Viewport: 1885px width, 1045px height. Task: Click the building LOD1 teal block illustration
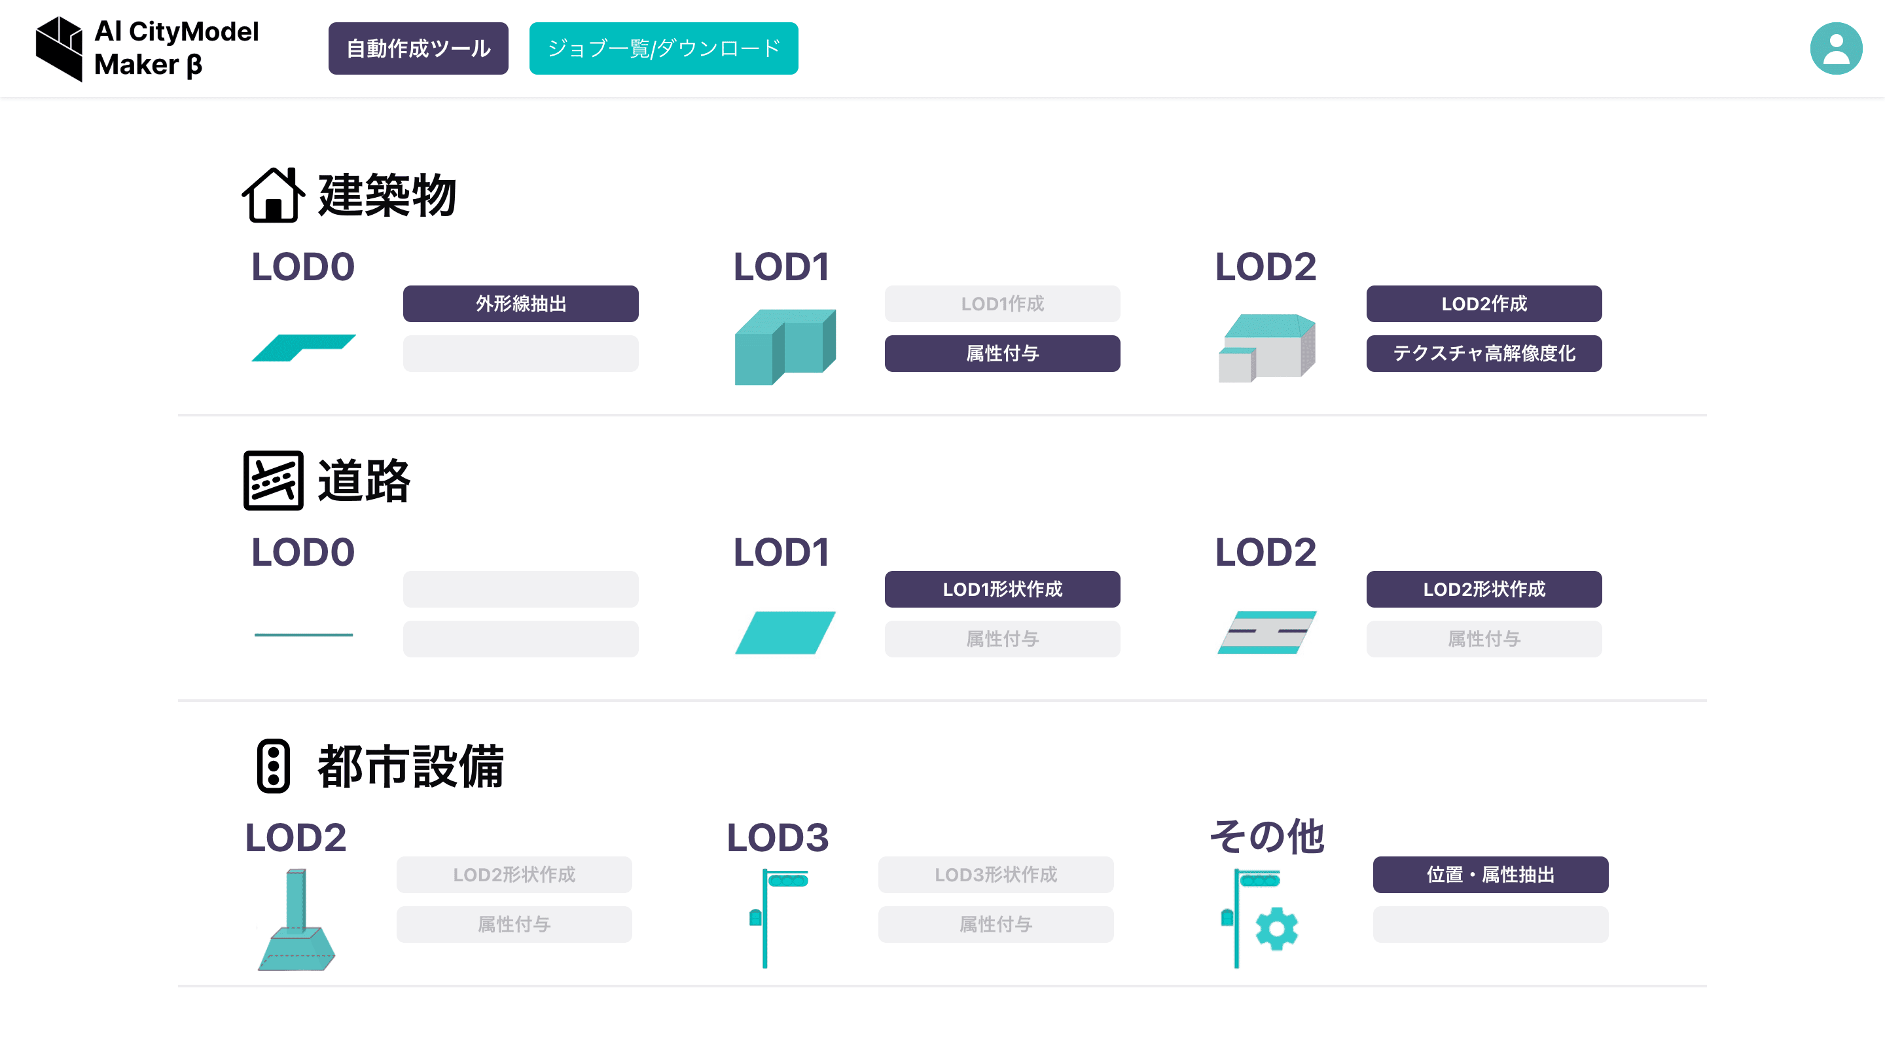point(785,347)
